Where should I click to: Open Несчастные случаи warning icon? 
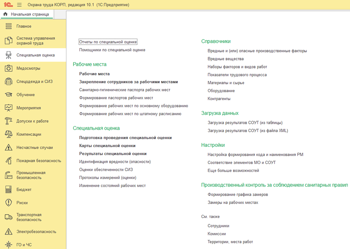(8, 148)
